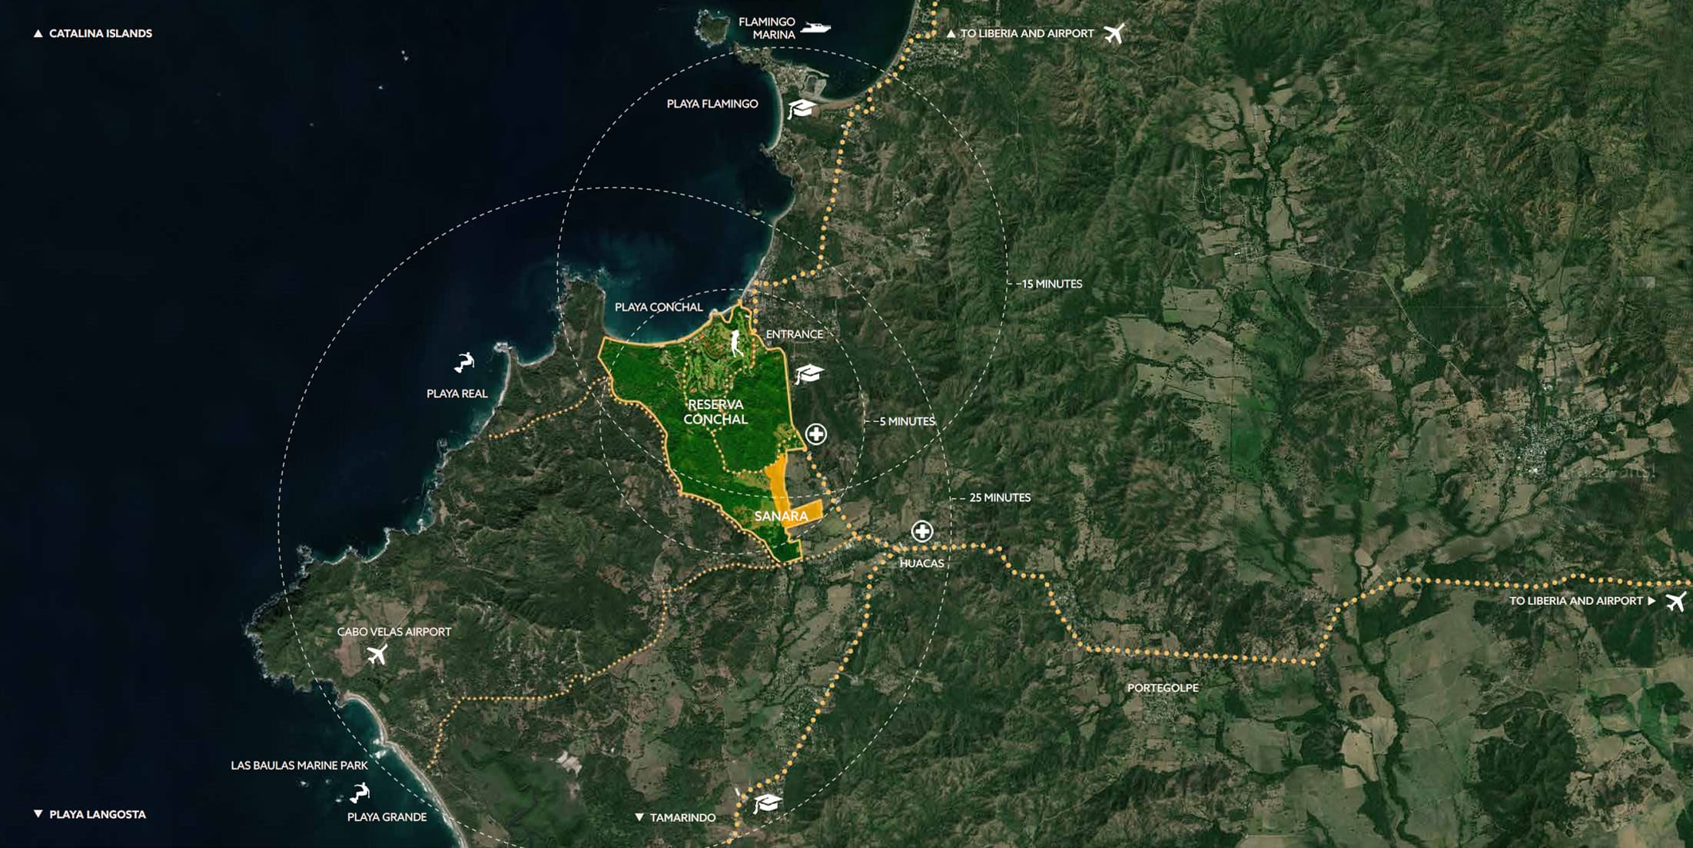
Task: Click the down arrow beside Playa Langosta
Action: [38, 813]
